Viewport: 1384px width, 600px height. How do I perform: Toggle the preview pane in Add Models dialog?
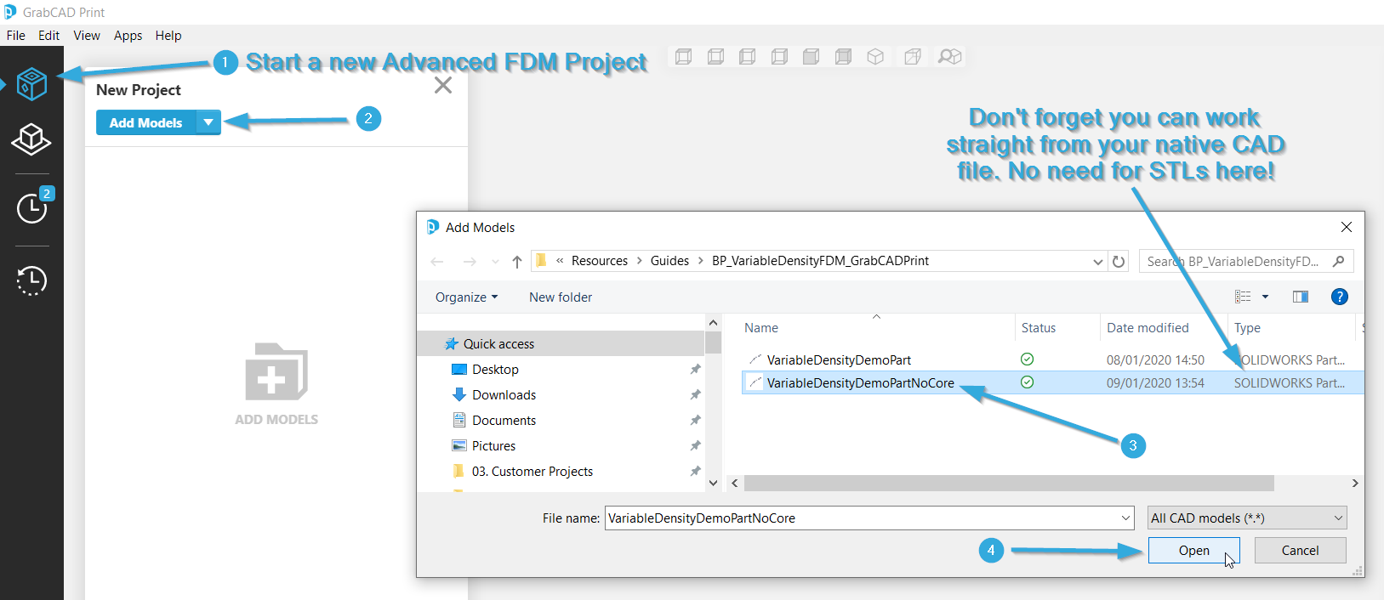point(1300,297)
